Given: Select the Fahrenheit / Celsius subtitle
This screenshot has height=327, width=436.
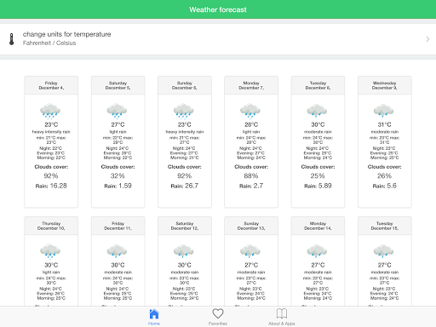Looking at the screenshot, I should (x=49, y=43).
